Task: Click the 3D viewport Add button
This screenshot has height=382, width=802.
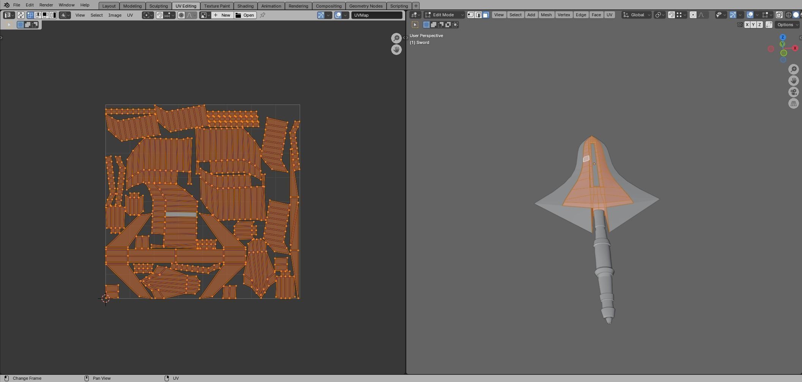Action: click(x=531, y=15)
